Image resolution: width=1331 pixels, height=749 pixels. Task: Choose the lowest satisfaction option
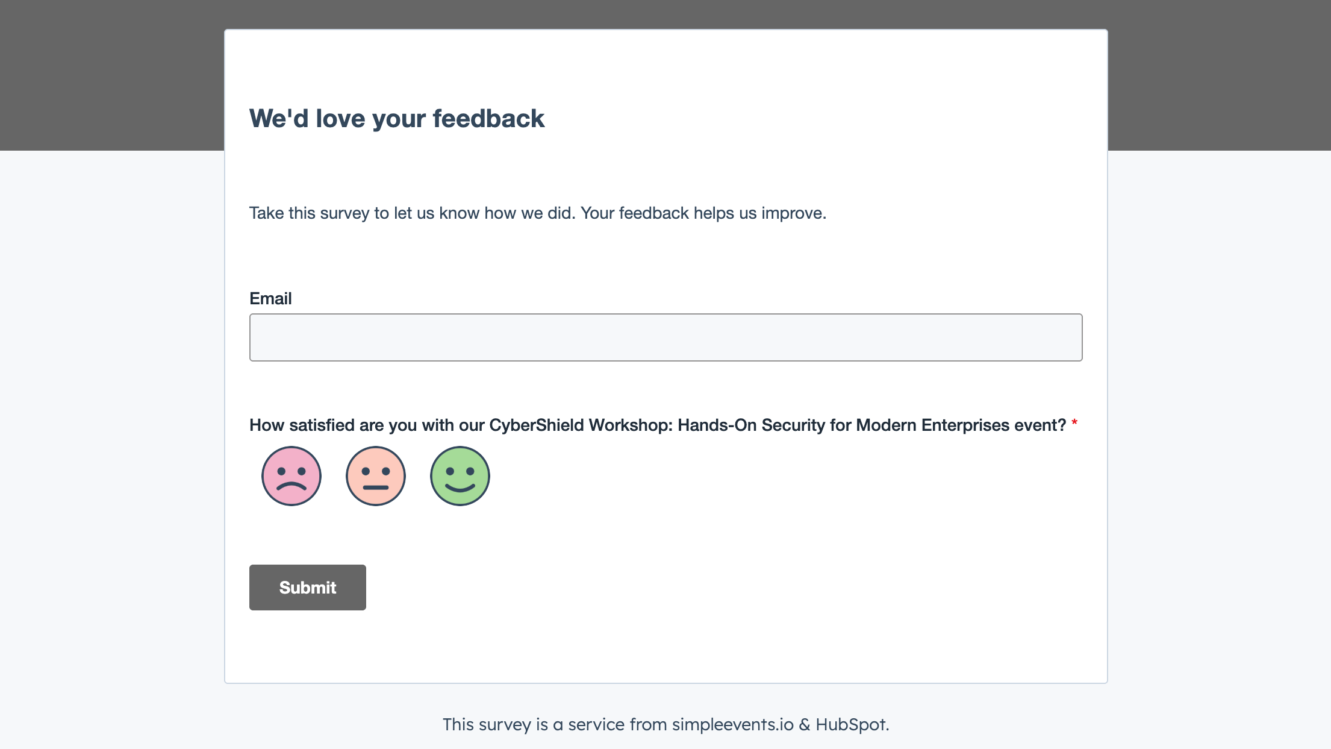[x=291, y=475]
